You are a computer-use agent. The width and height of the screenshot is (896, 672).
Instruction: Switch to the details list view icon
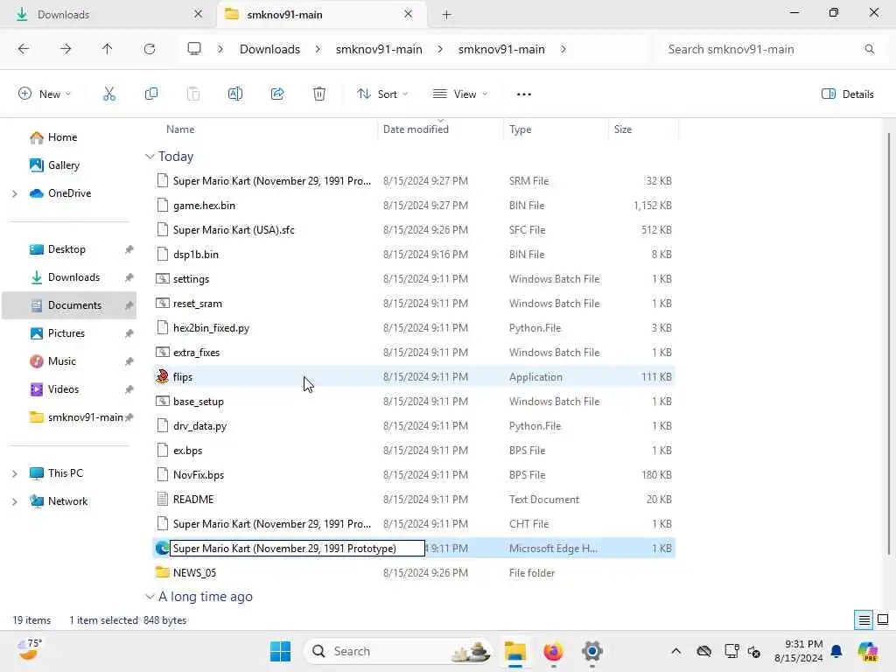pos(864,620)
